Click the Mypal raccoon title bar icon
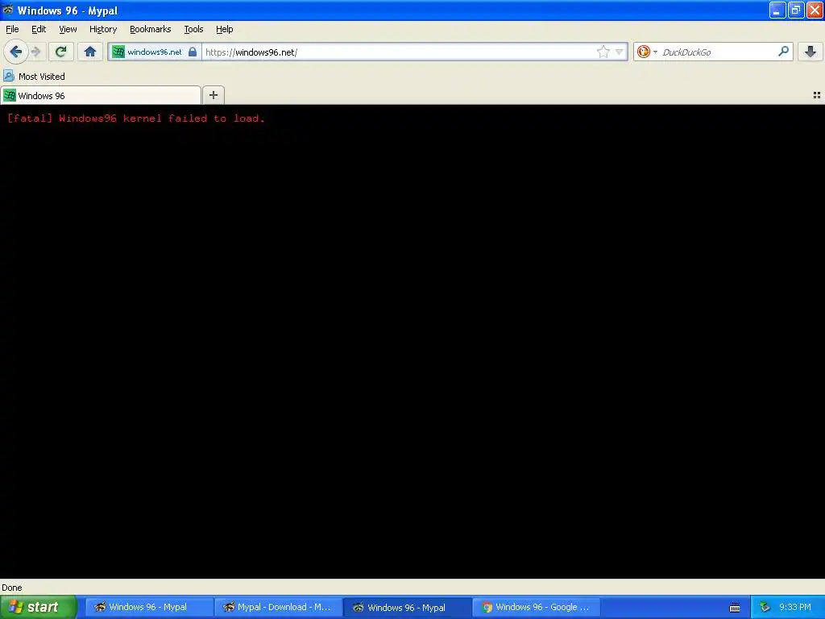The image size is (825, 619). [7, 10]
